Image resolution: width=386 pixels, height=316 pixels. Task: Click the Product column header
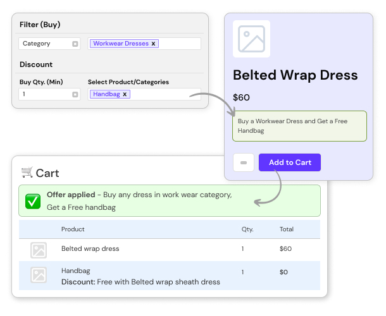click(x=73, y=229)
